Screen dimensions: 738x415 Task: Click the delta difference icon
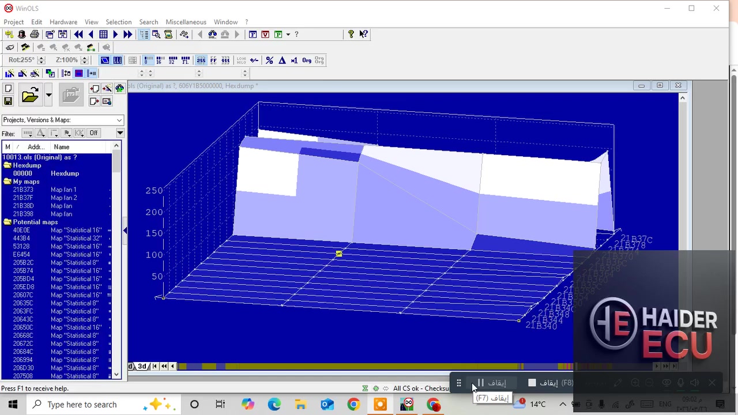(282, 60)
